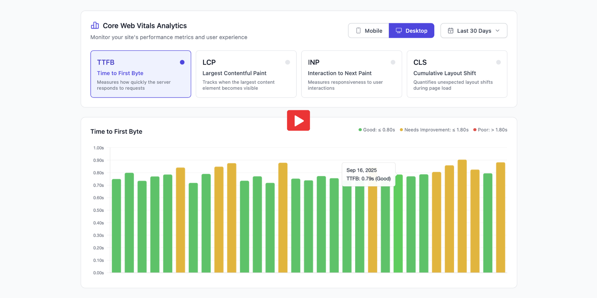Viewport: 597px width, 298px height.
Task: Click the chevron arrow beside Last 30 Days
Action: pyautogui.click(x=497, y=31)
